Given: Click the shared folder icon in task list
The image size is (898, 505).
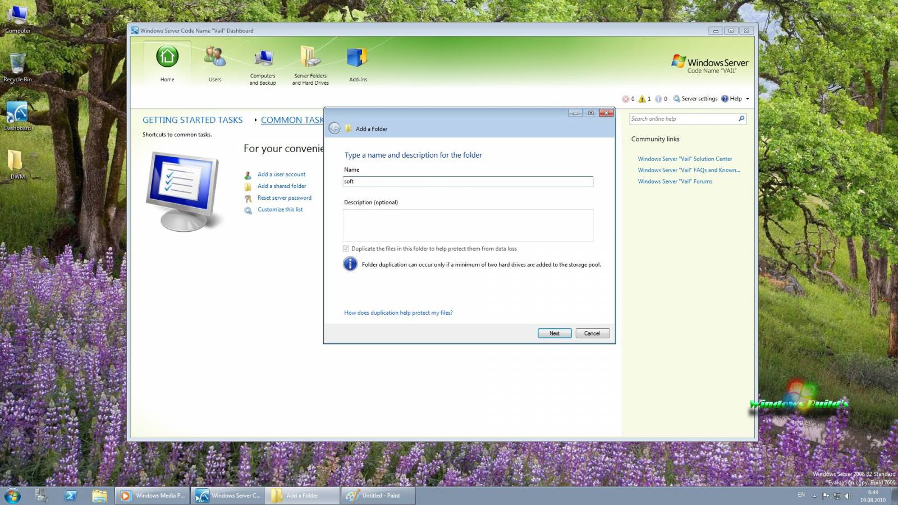Looking at the screenshot, I should click(x=248, y=187).
